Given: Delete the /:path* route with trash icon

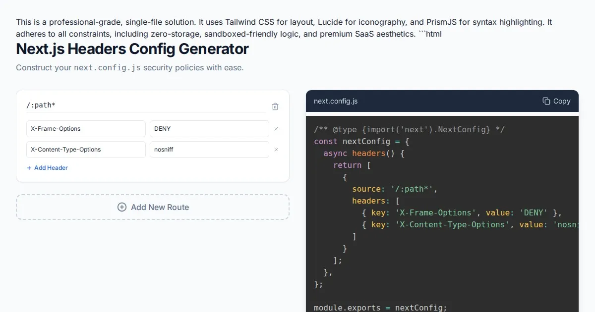Looking at the screenshot, I should pos(275,106).
